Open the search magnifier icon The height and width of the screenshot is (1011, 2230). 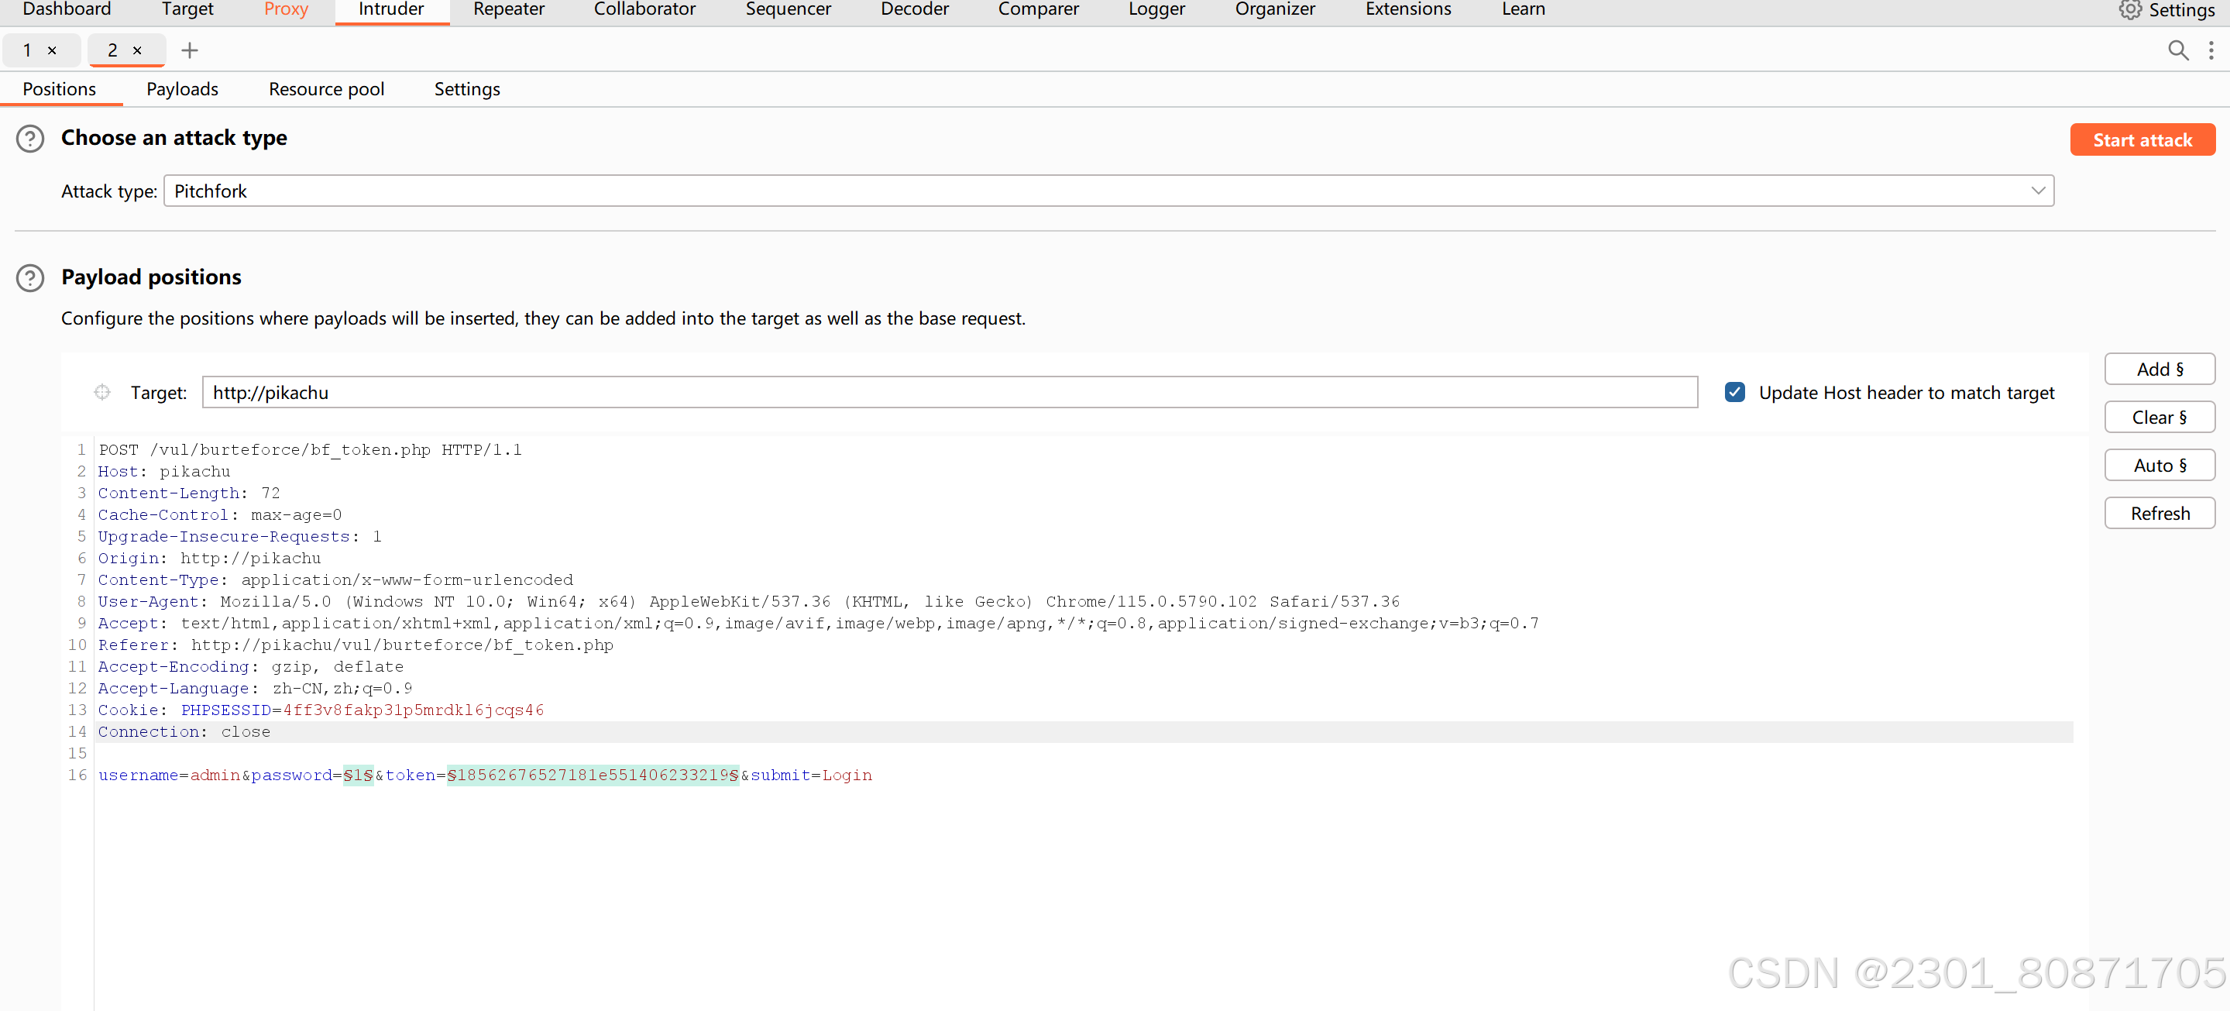pyautogui.click(x=2177, y=50)
